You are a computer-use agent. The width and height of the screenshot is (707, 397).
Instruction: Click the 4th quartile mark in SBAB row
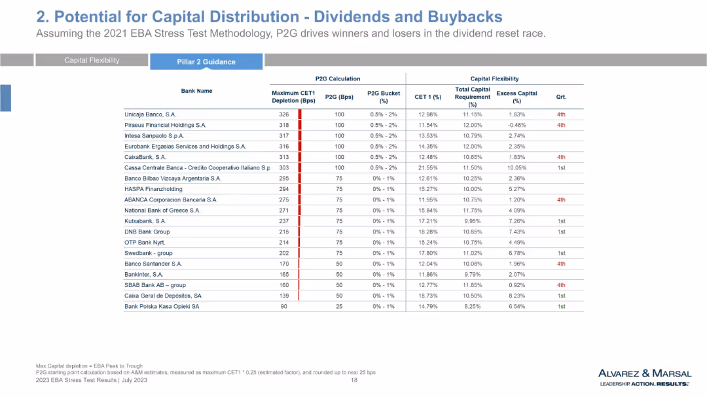pyautogui.click(x=561, y=285)
